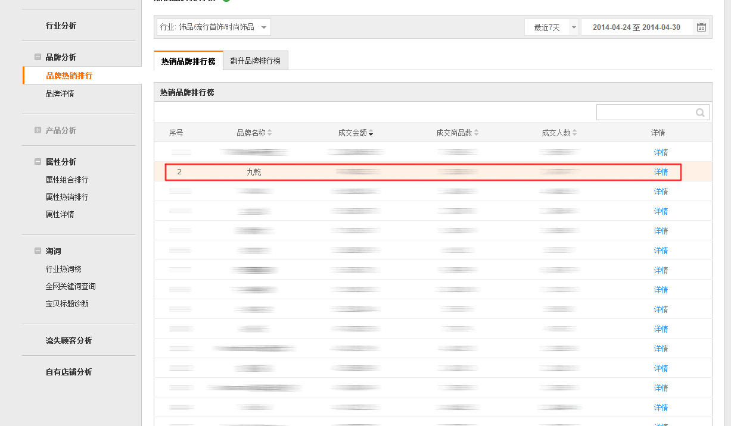Sort table by 成交人数 column
The image size is (731, 426).
574,133
